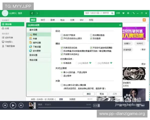Enable 自动播放歌曲 checkbox
Image resolution: width=150 pixels, height=120 pixels.
91,35
